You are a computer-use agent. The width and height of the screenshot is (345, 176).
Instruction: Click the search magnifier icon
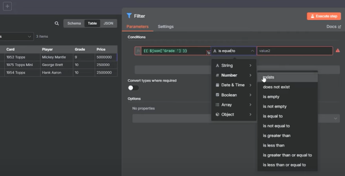click(x=57, y=23)
